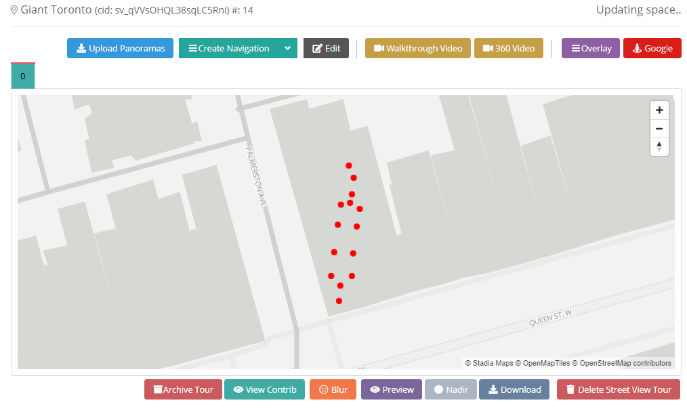
Task: Expand the Create Navigation dropdown arrow
Action: pos(288,48)
